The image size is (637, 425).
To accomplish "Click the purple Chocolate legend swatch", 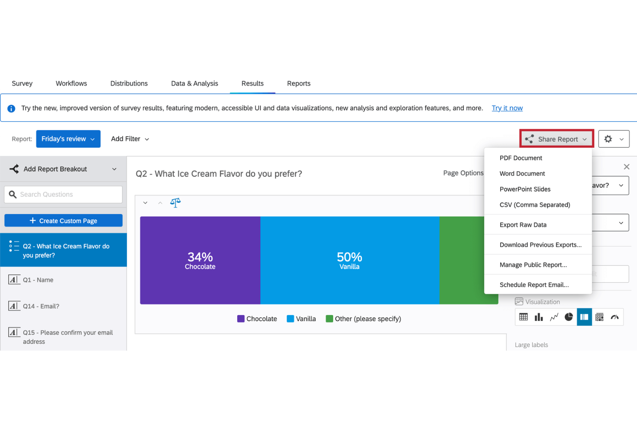I will (x=241, y=319).
